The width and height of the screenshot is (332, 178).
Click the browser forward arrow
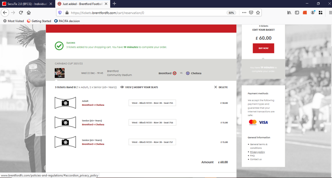[x=13, y=13]
